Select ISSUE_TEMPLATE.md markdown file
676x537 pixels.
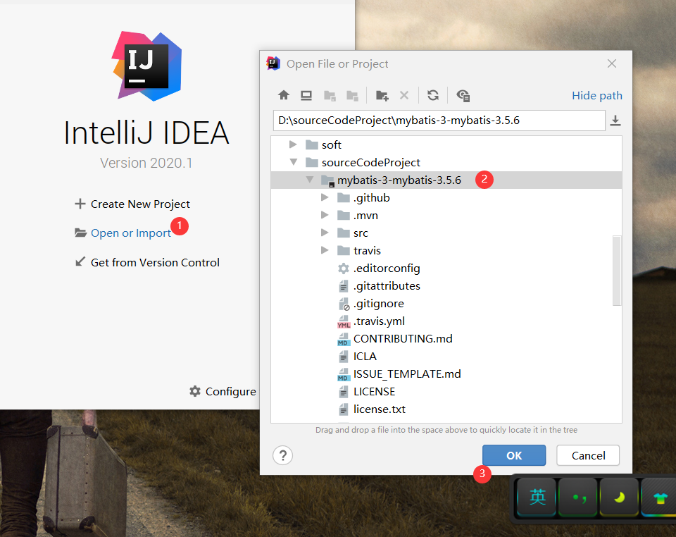399,374
